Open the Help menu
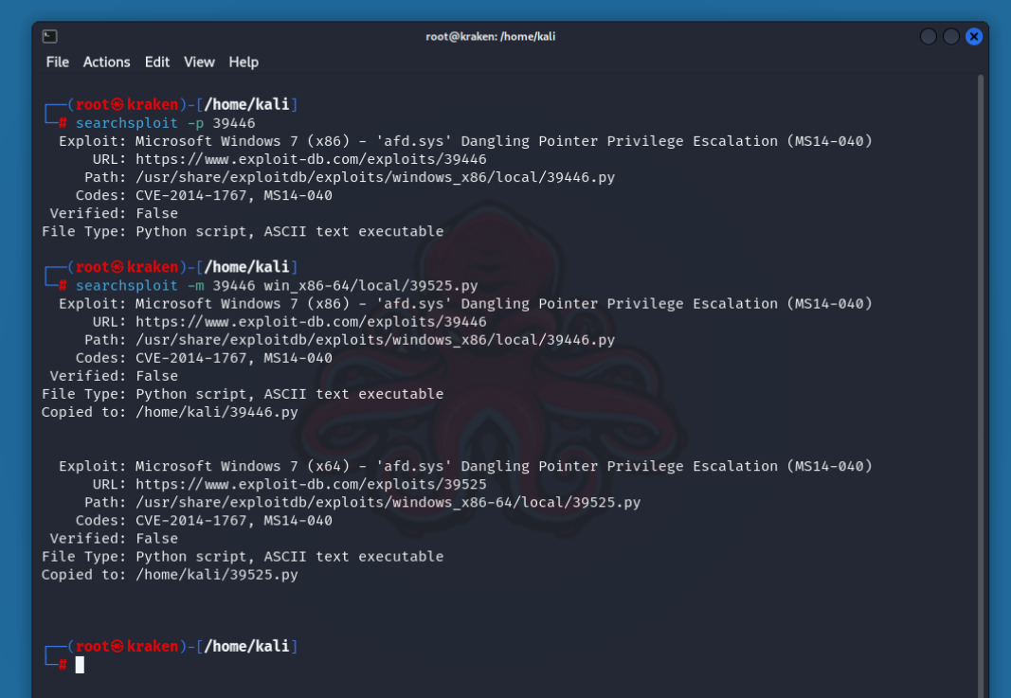This screenshot has height=698, width=1011. [244, 62]
